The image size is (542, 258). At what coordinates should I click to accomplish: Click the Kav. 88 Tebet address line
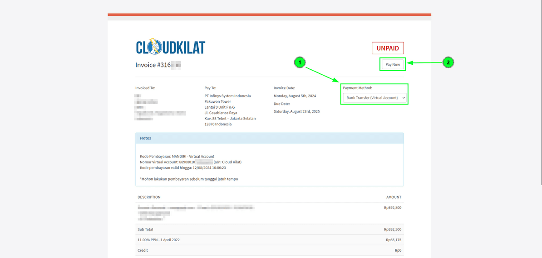click(x=230, y=119)
